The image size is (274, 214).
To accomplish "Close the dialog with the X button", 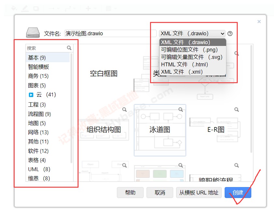I will click(x=259, y=21).
